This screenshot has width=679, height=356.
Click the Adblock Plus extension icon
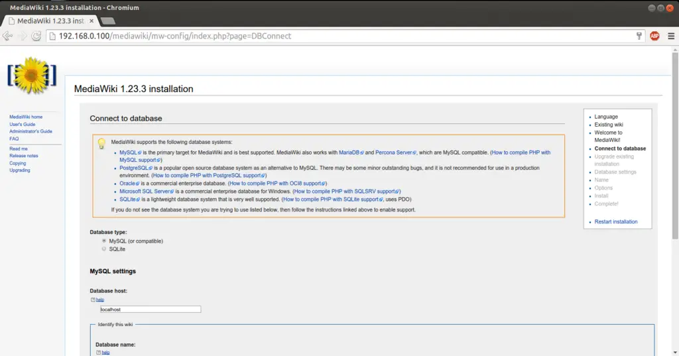[x=654, y=36]
